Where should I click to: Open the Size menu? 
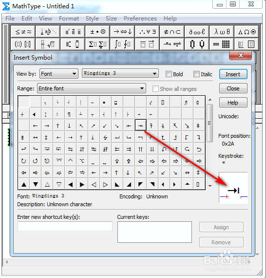pos(111,19)
